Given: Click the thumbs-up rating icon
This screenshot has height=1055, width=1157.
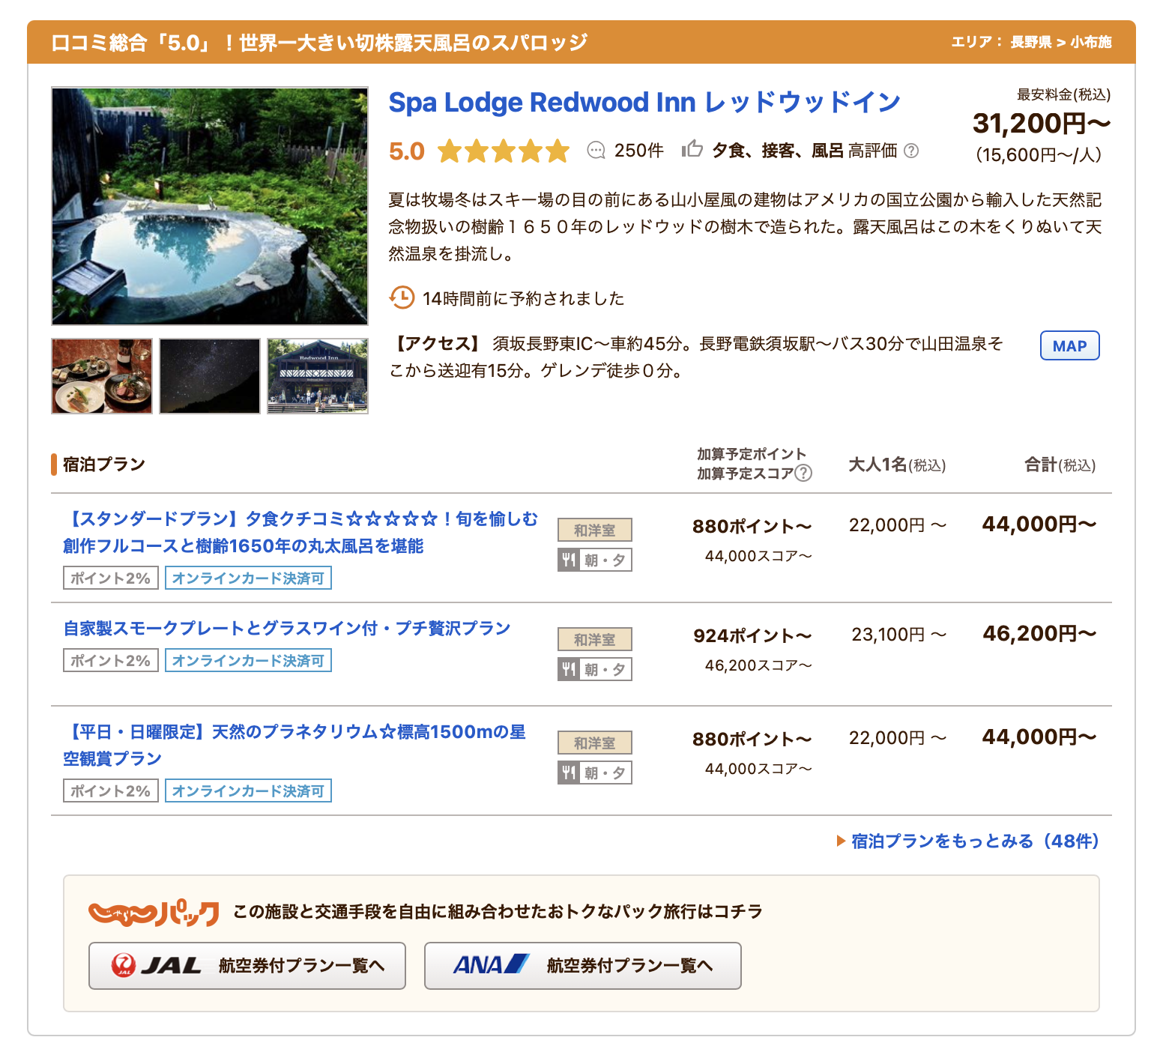Looking at the screenshot, I should click(x=692, y=149).
